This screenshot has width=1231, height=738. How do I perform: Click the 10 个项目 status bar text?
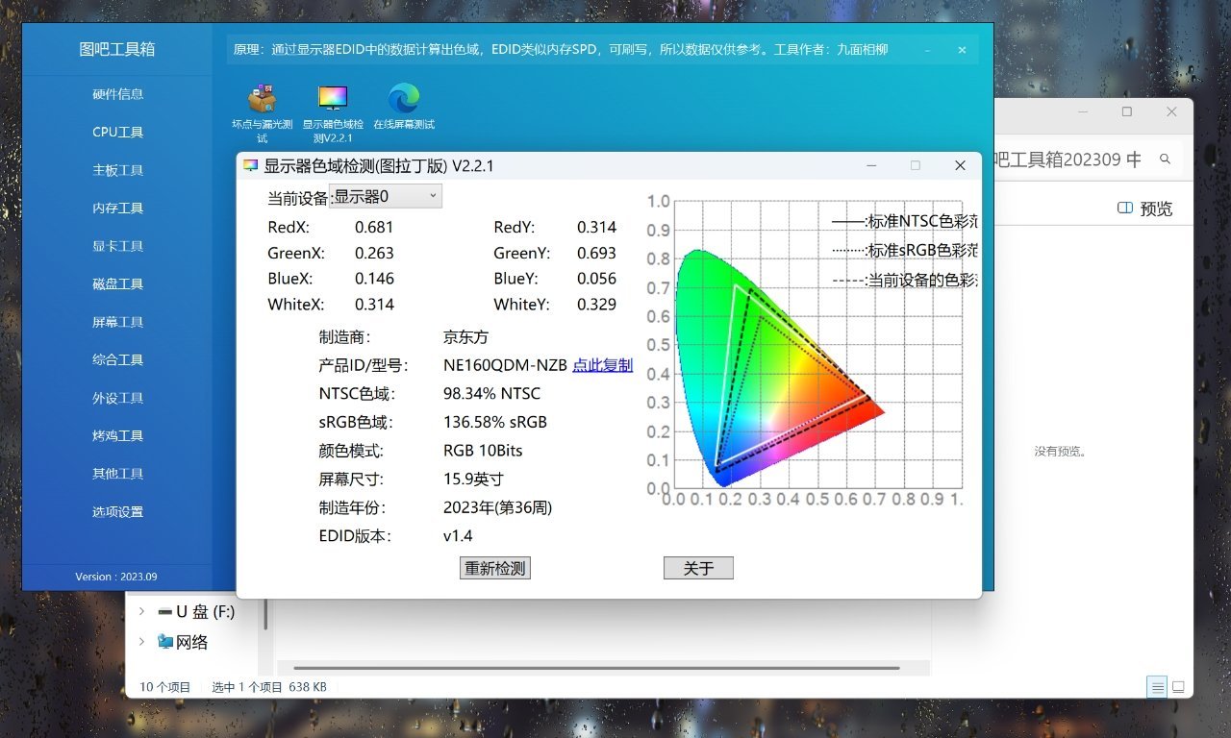(167, 687)
